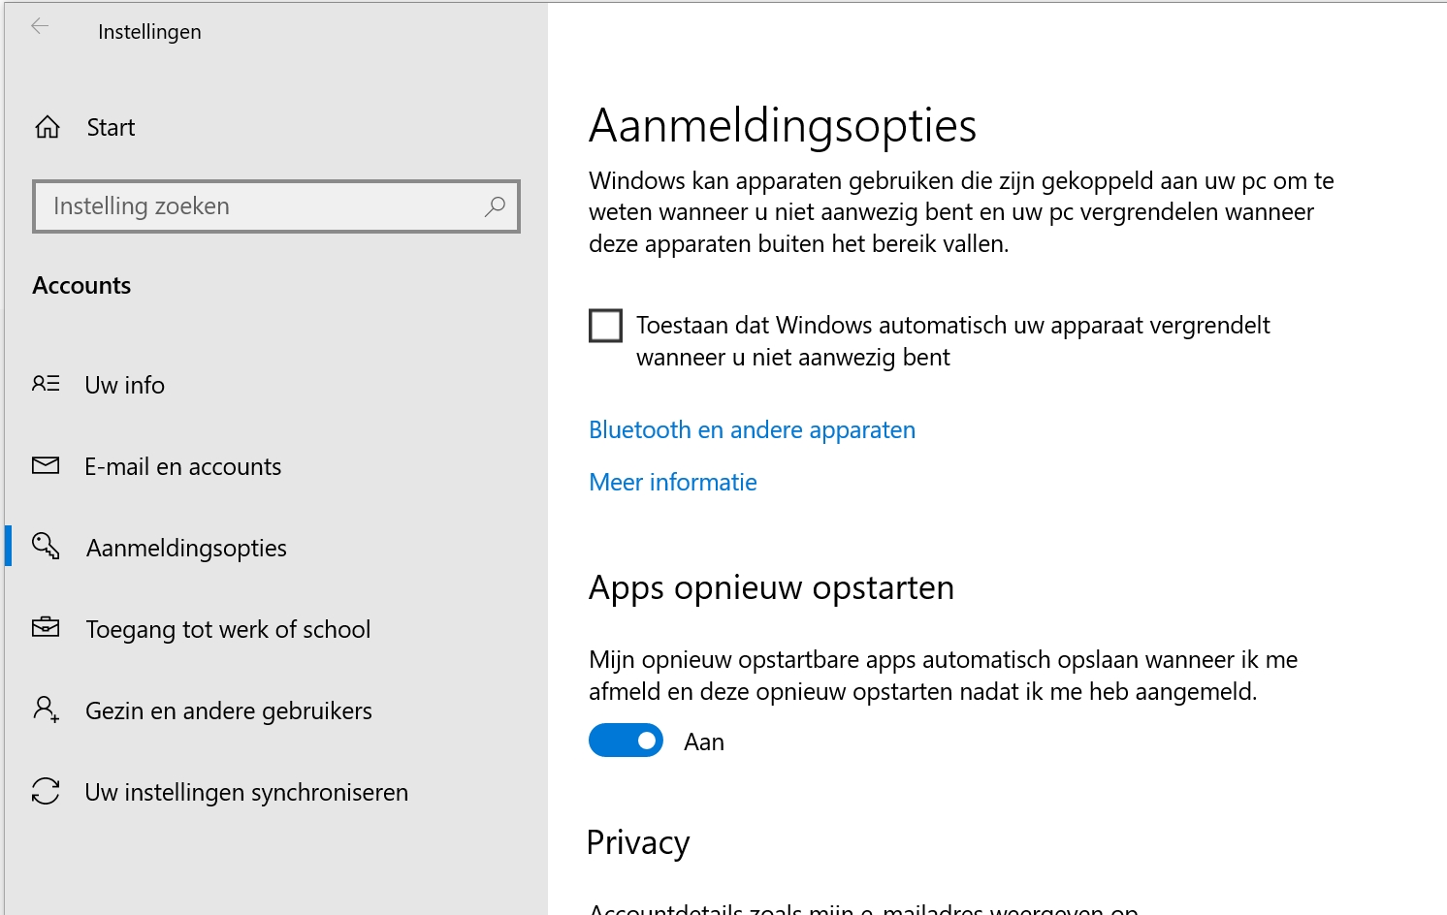The width and height of the screenshot is (1447, 915).
Task: Click the briefcase icon for Toegang tot werk of school
Action: point(45,628)
